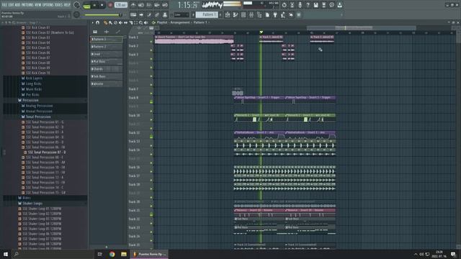Image resolution: width=461 pixels, height=259 pixels.
Task: Toggle mute on Track 3
Action: (x=151, y=59)
